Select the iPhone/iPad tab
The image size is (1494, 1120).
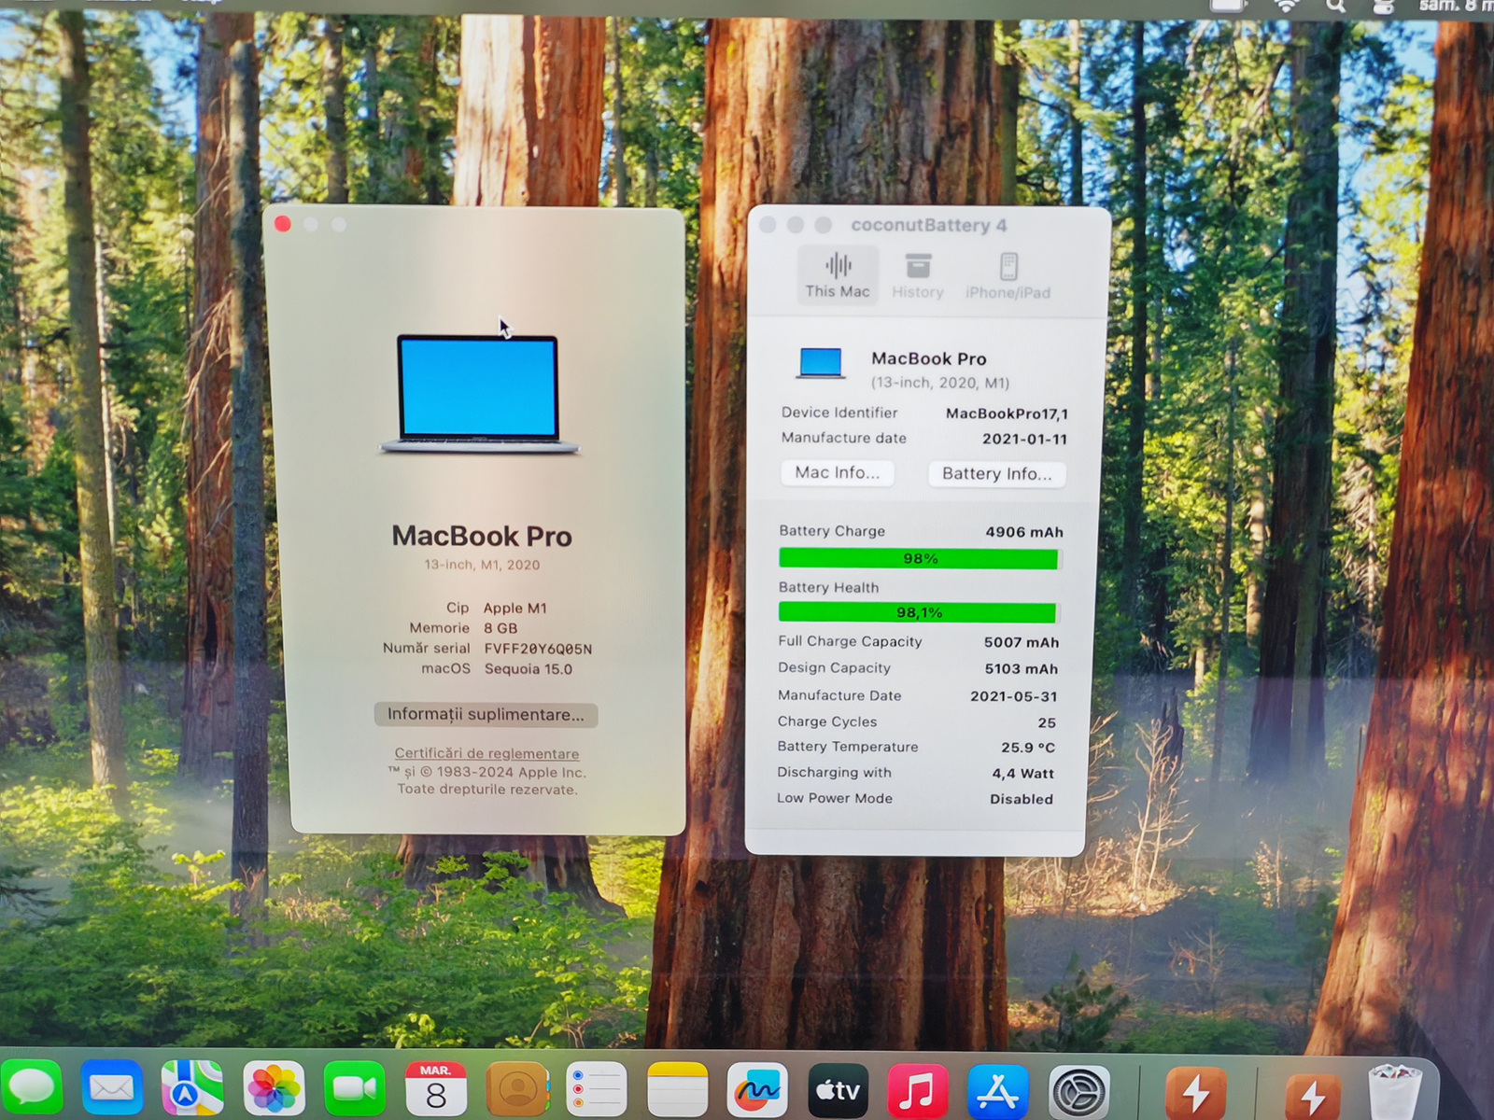tap(1008, 275)
